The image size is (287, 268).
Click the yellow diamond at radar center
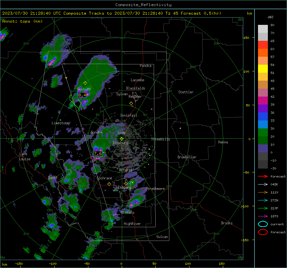122,139
